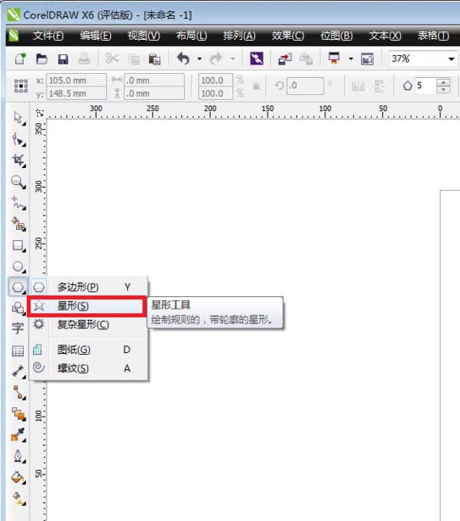
Task: Open the 布局(L) menu
Action: pyautogui.click(x=191, y=36)
